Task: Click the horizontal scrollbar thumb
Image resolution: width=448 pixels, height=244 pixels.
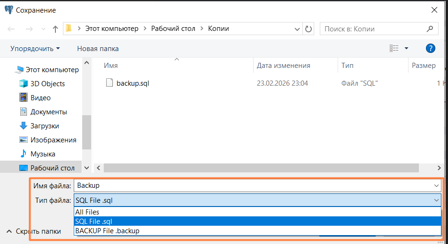Action: tap(261, 168)
